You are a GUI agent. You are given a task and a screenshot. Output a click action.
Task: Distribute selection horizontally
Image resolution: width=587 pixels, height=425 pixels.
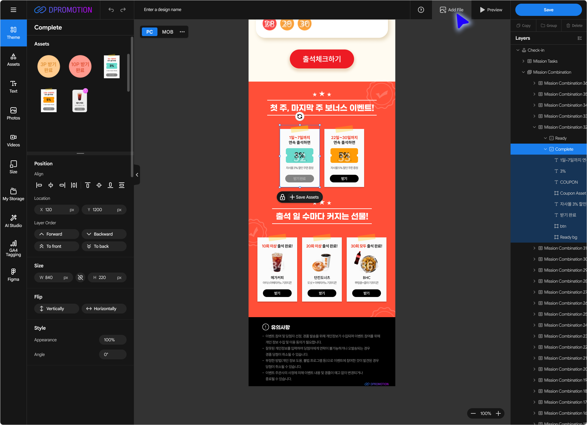(x=74, y=185)
